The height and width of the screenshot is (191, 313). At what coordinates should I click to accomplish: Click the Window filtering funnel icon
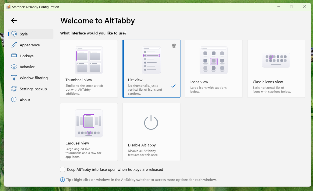14,78
